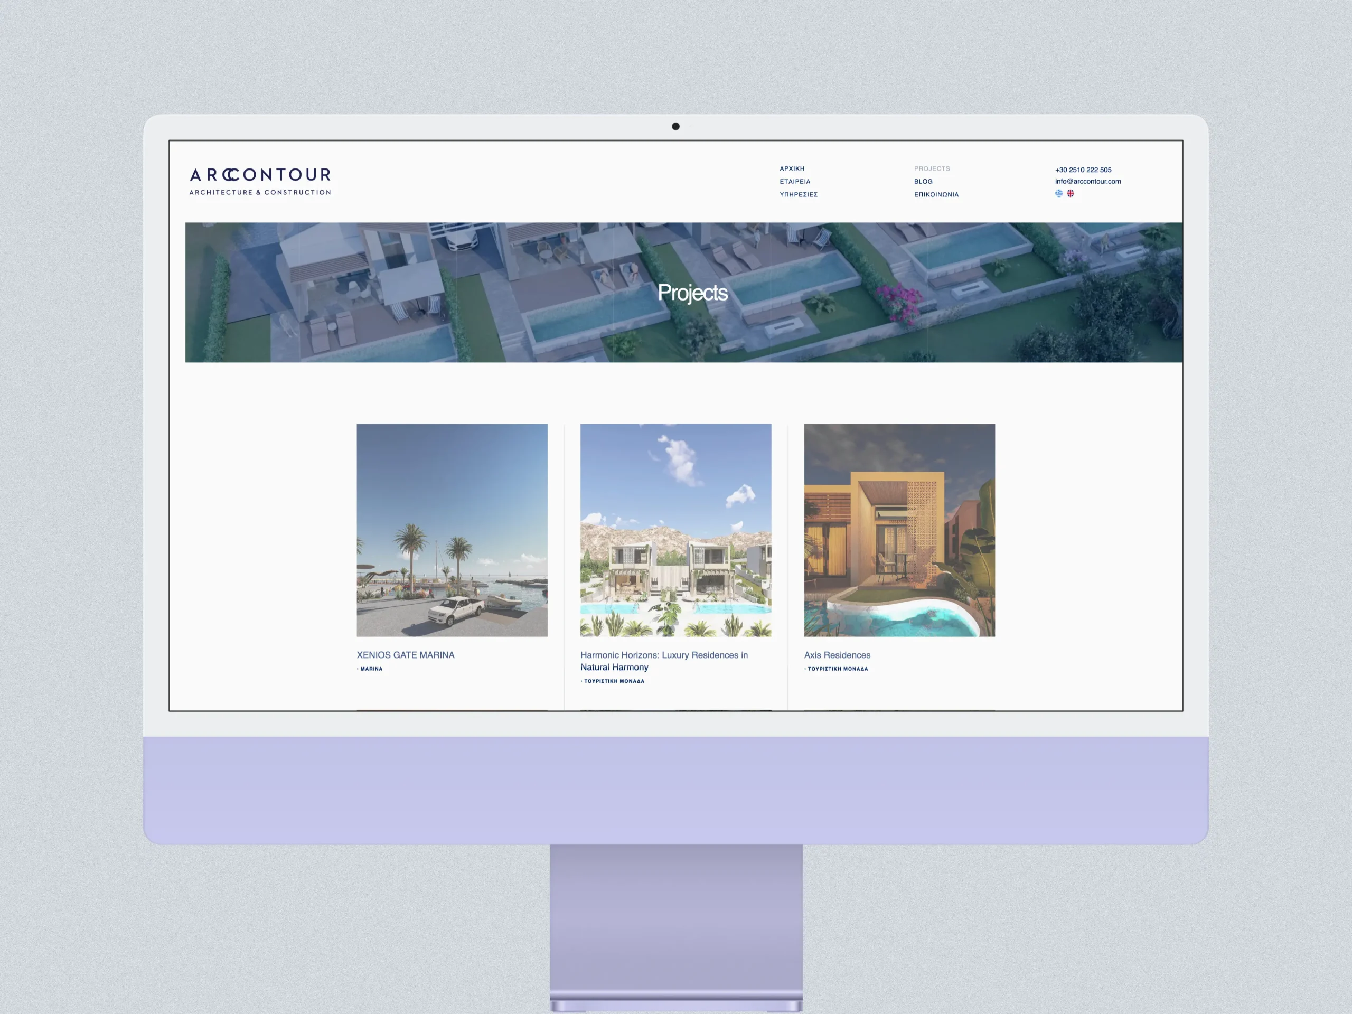The image size is (1352, 1014).
Task: Click the Harmonic Horizons Luxury Residences title
Action: tap(663, 661)
